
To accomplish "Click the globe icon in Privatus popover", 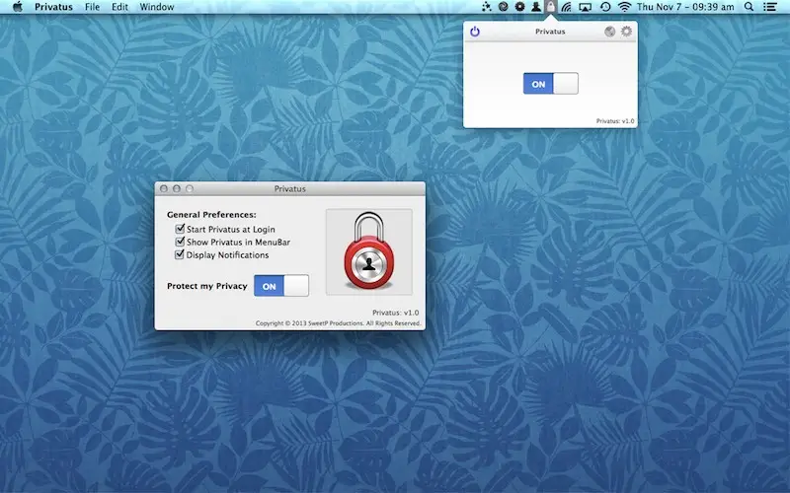I will (x=609, y=32).
